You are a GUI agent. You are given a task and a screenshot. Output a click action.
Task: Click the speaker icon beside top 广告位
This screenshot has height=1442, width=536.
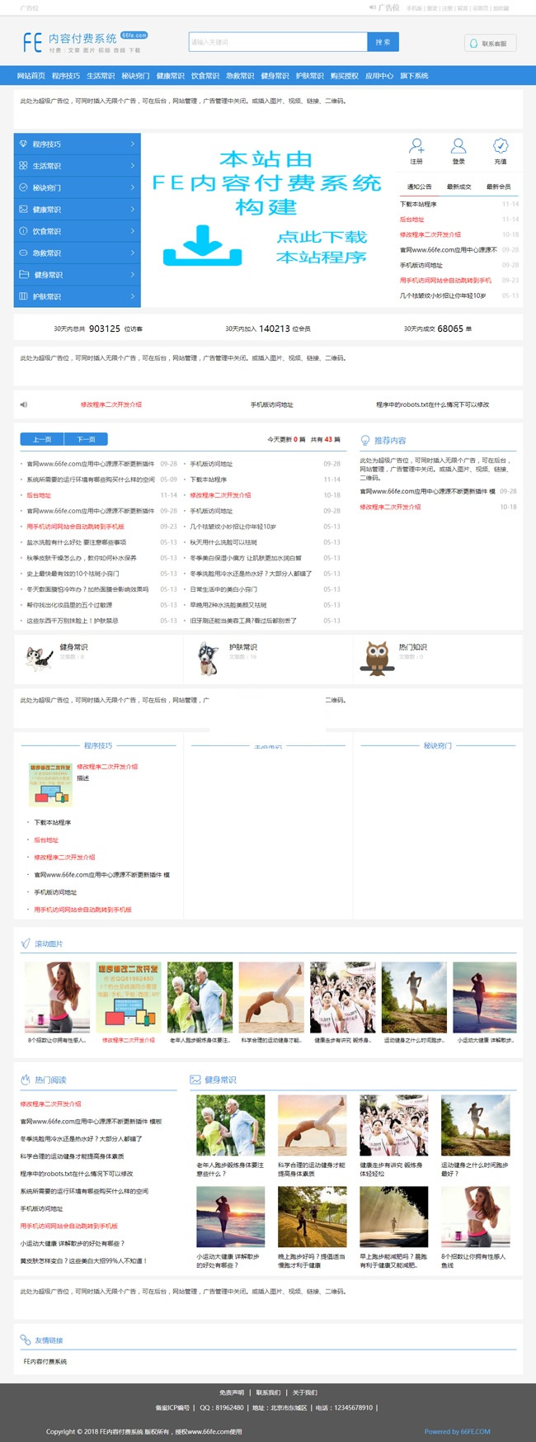[373, 7]
